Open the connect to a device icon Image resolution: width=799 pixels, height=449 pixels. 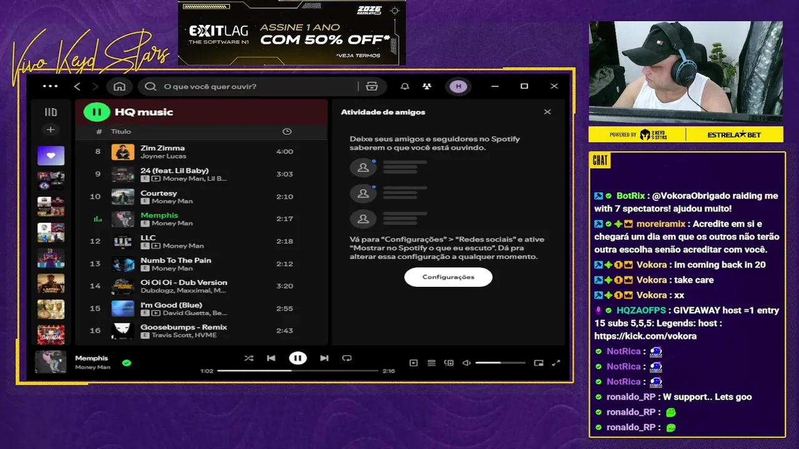(x=448, y=363)
